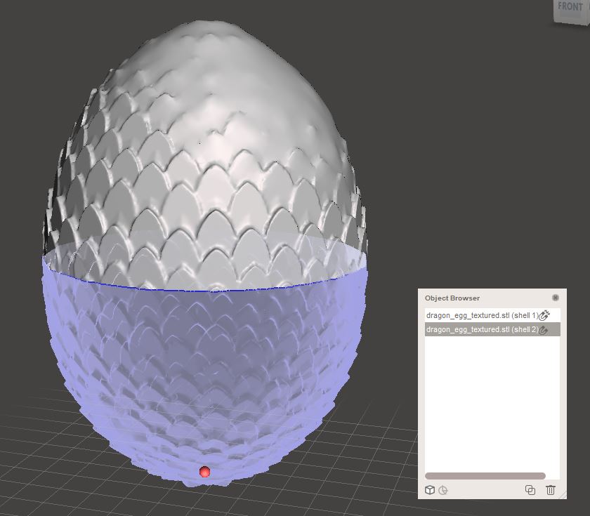
Task: Click the clock-like pivot icon in Object Browser
Action: pyautogui.click(x=443, y=491)
